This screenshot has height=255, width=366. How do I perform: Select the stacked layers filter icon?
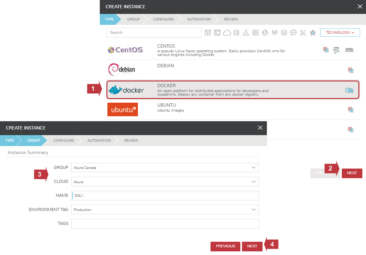pos(284,32)
